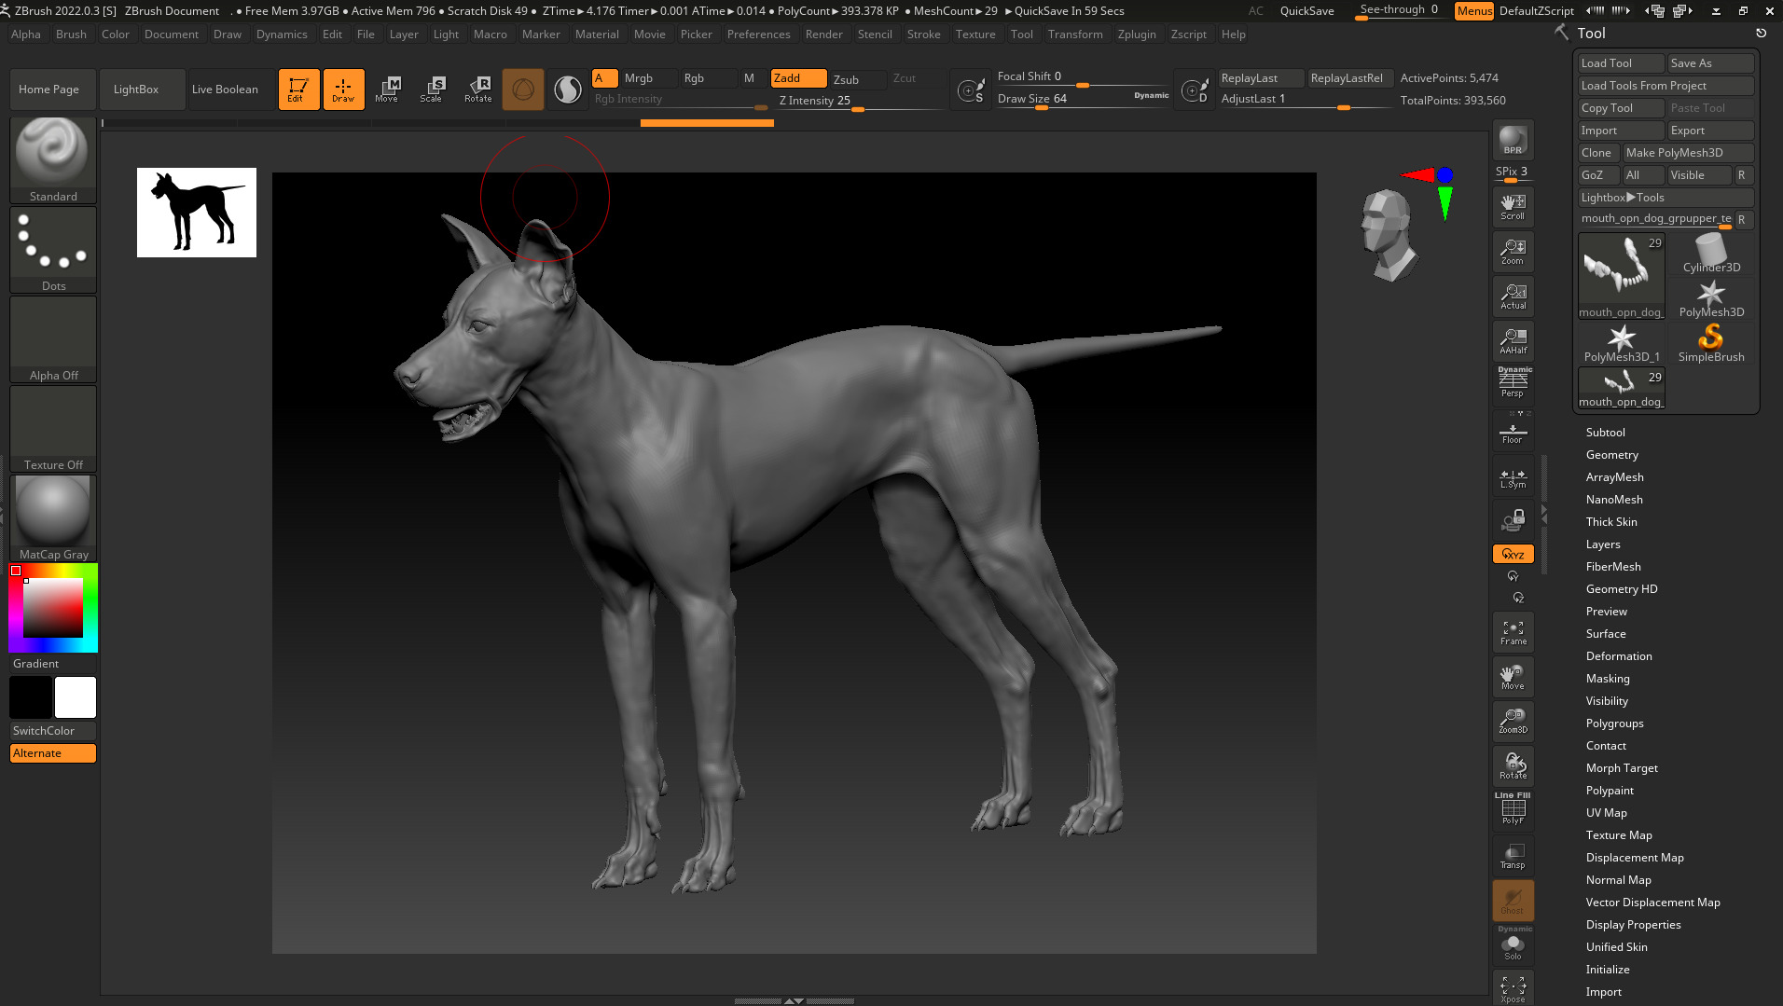Click QuickSave in the title bar

pos(1306,11)
